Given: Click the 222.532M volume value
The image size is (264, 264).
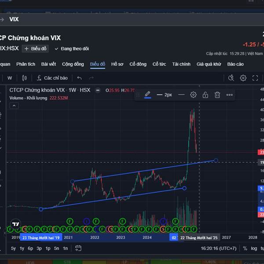Looking at the screenshot, I should pyautogui.click(x=59, y=98).
